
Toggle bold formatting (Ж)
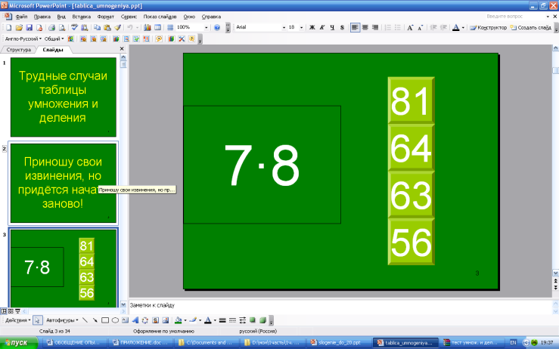(312, 27)
